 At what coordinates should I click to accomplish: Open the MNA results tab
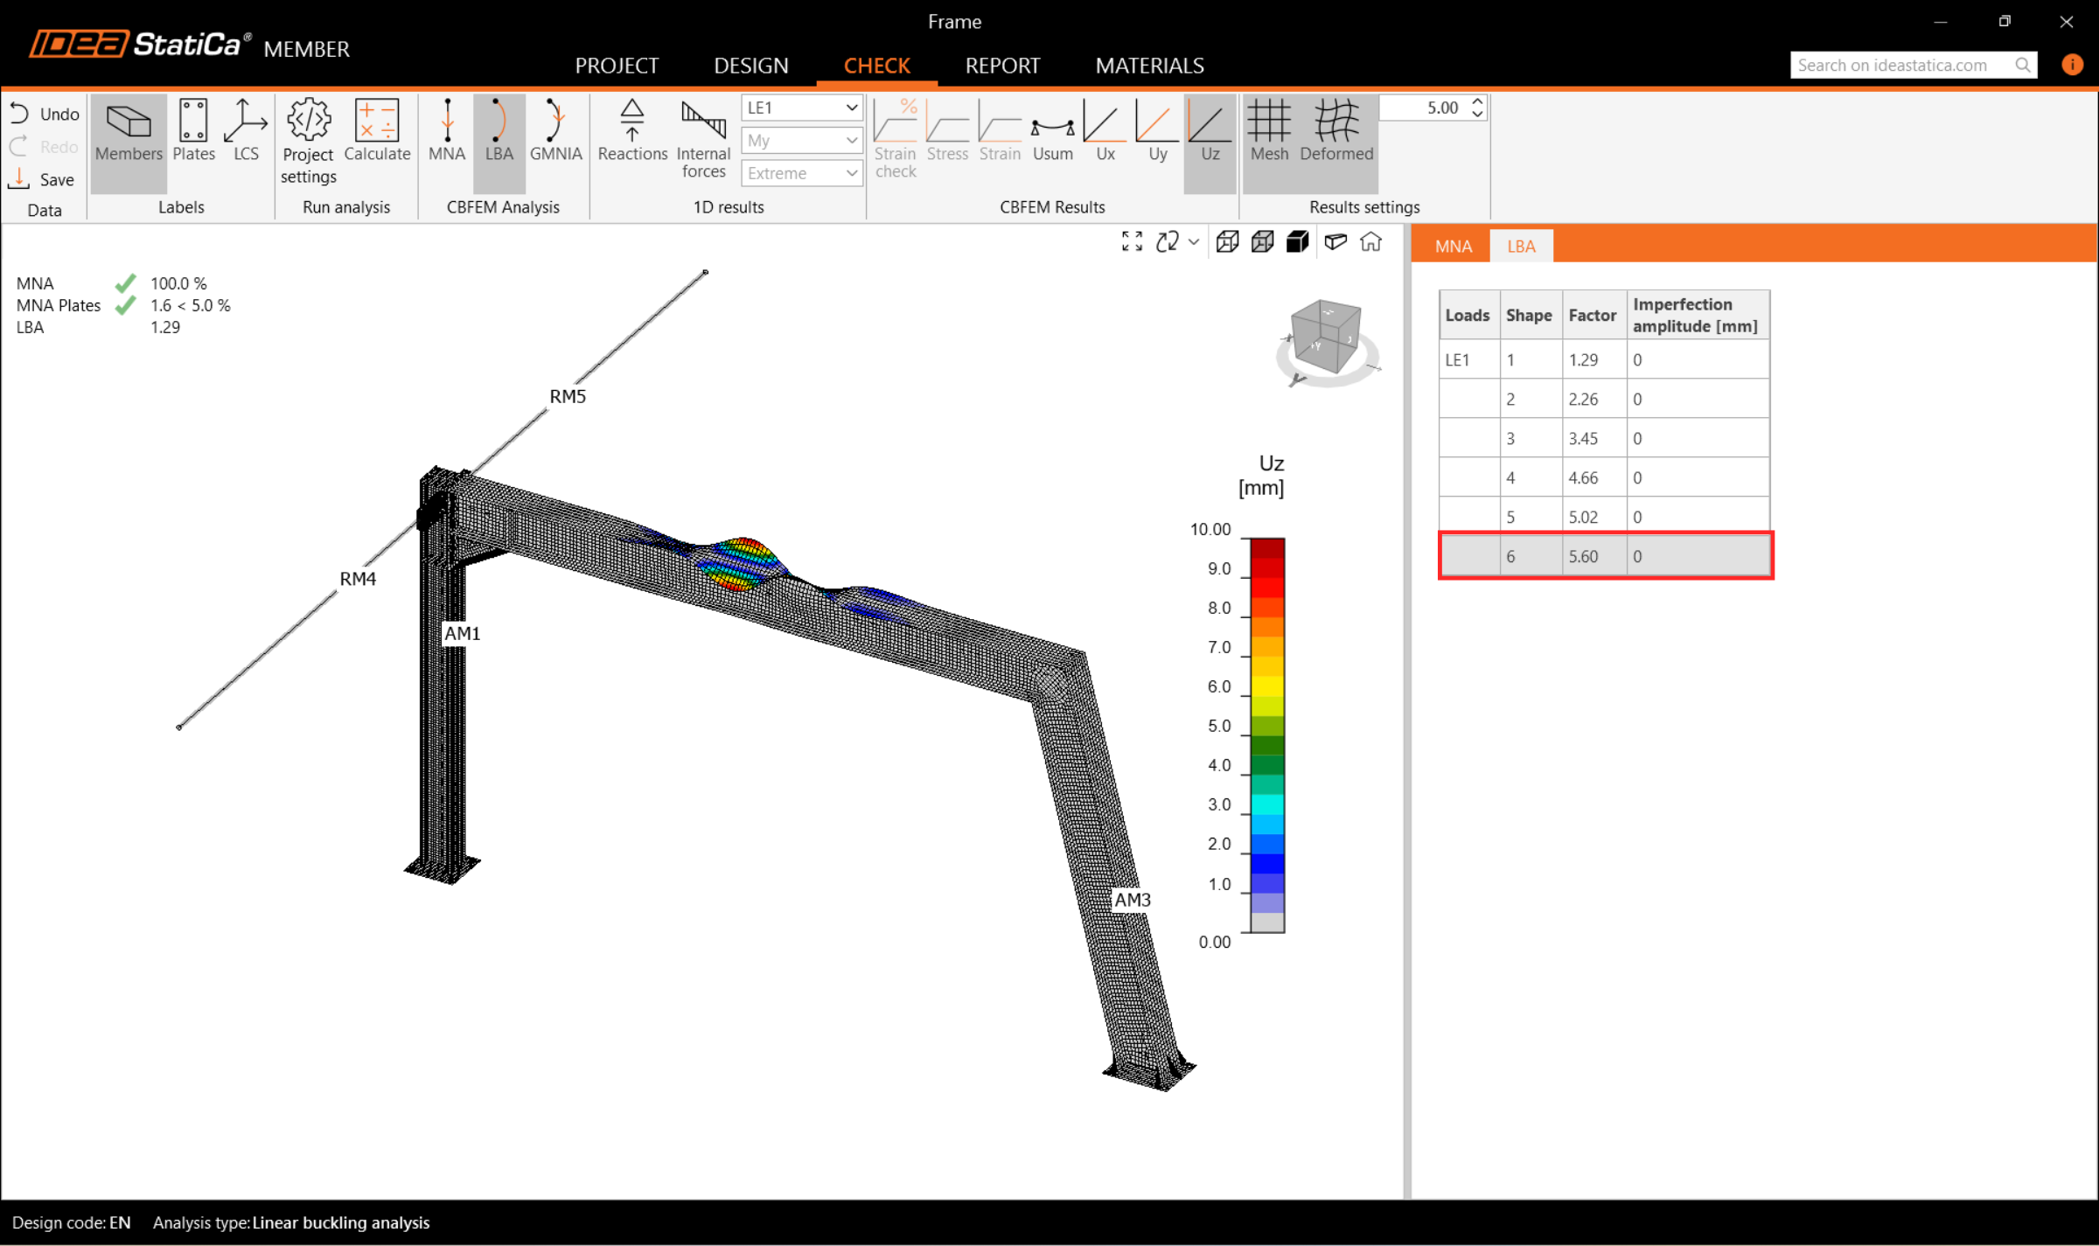point(1453,247)
